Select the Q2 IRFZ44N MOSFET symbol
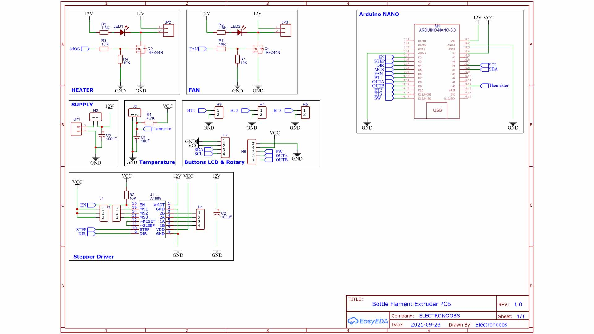Image resolution: width=594 pixels, height=334 pixels. (x=141, y=49)
